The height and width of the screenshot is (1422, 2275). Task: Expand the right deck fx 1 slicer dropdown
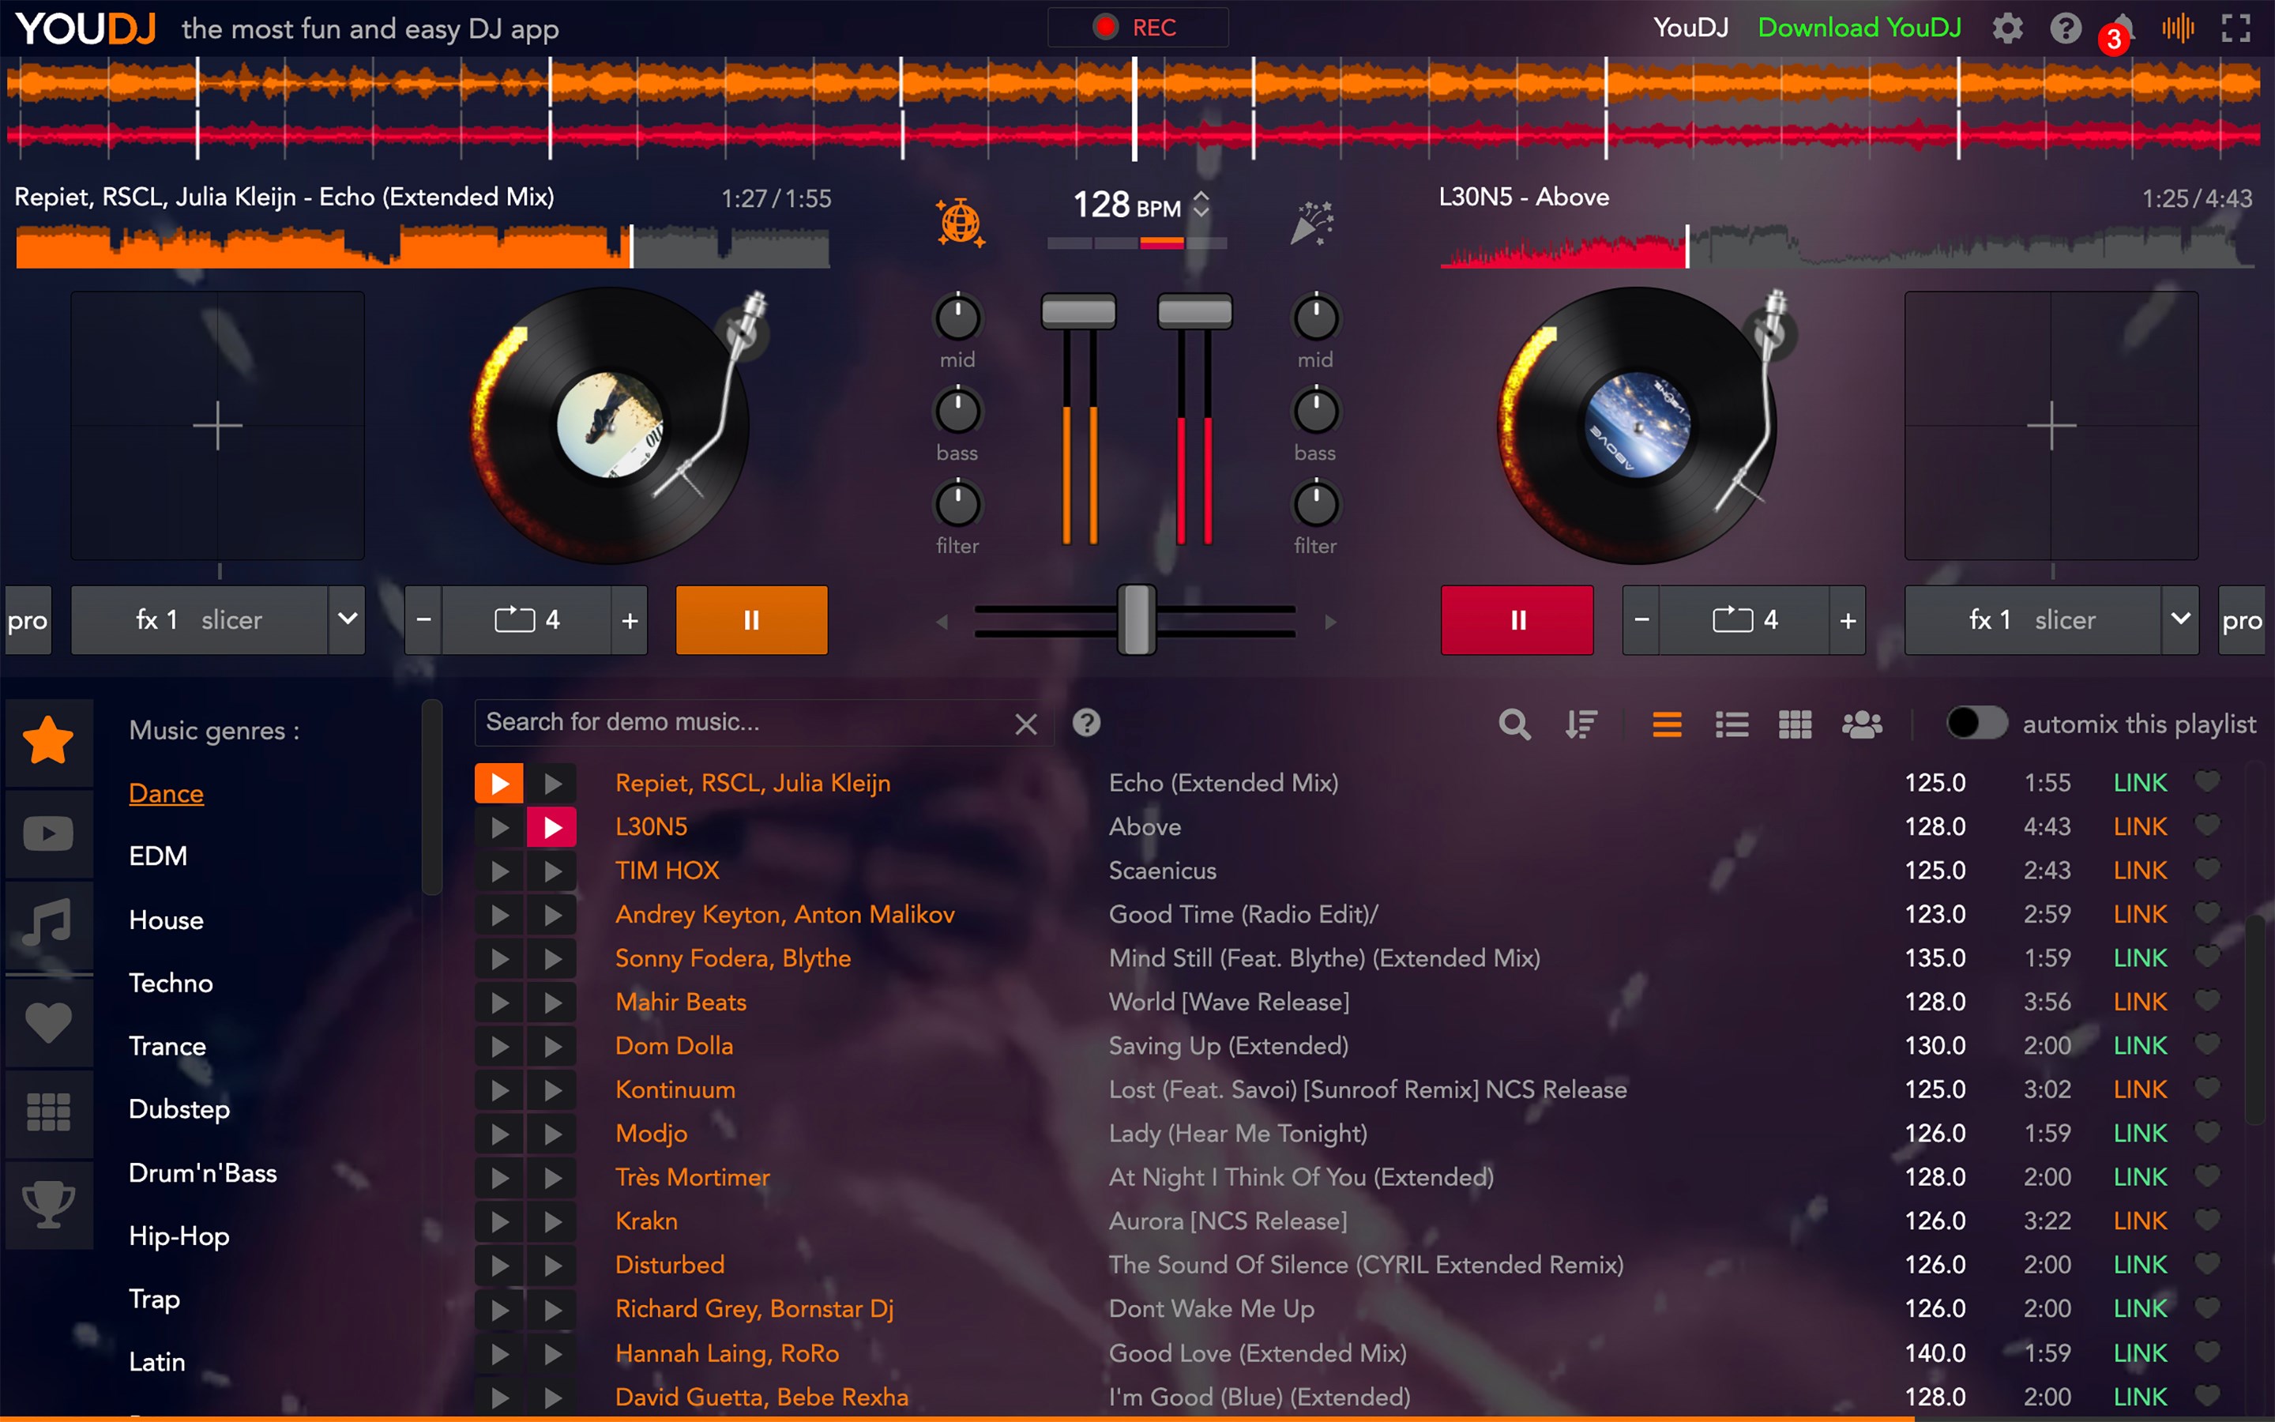[x=2180, y=620]
